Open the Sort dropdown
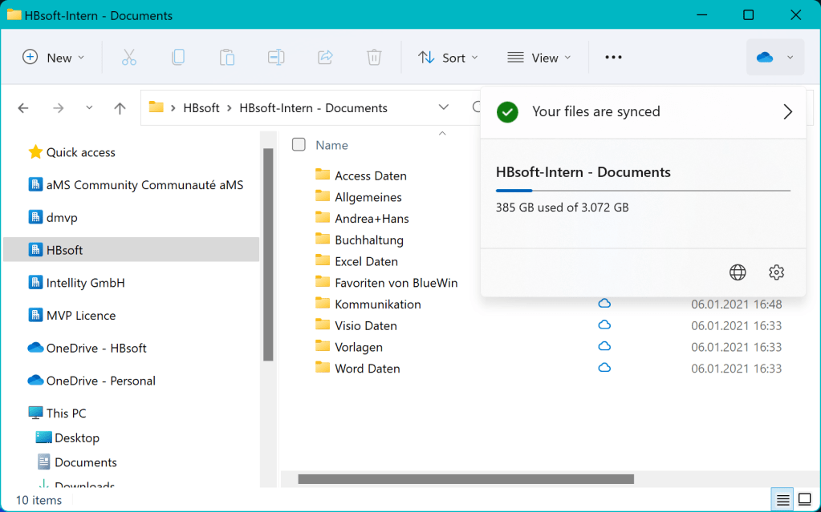 point(448,57)
